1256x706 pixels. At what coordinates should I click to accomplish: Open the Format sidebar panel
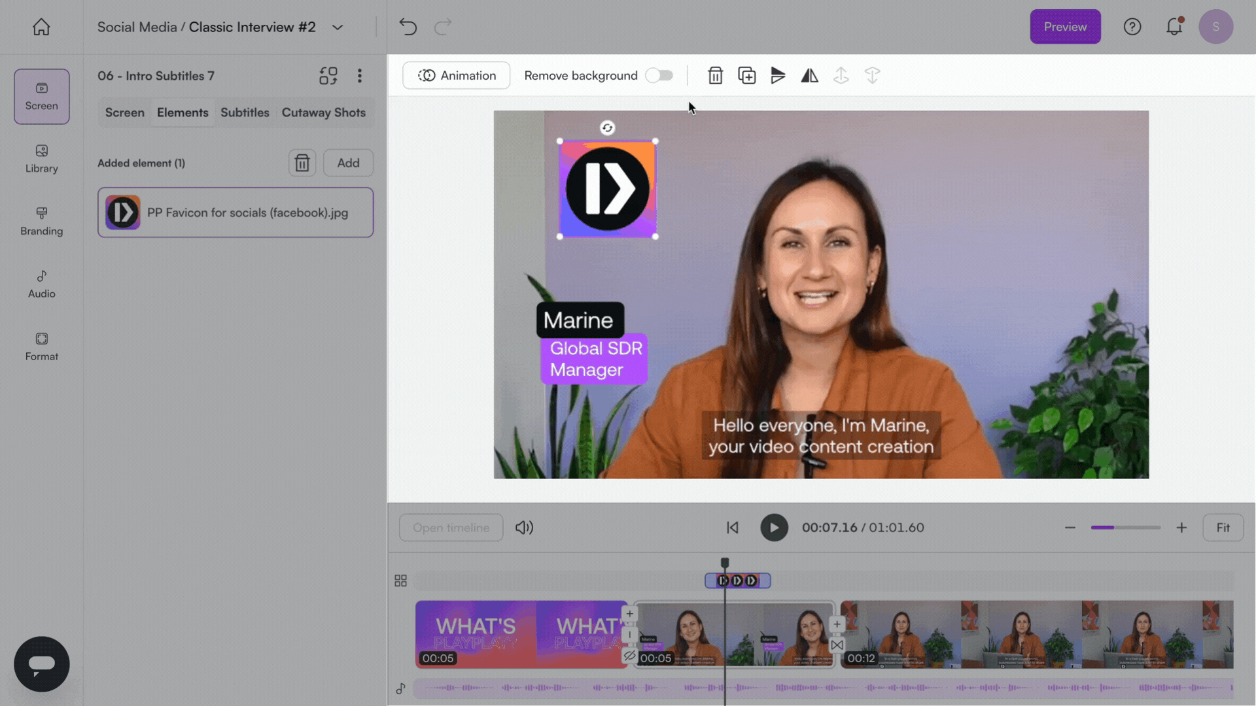tap(41, 346)
